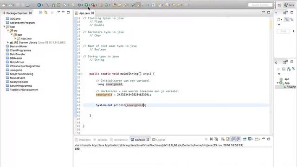Image resolution: width=297 pixels, height=167 pixels.
Task: Click the Open Type folder toolbar icon
Action: pos(115,5)
